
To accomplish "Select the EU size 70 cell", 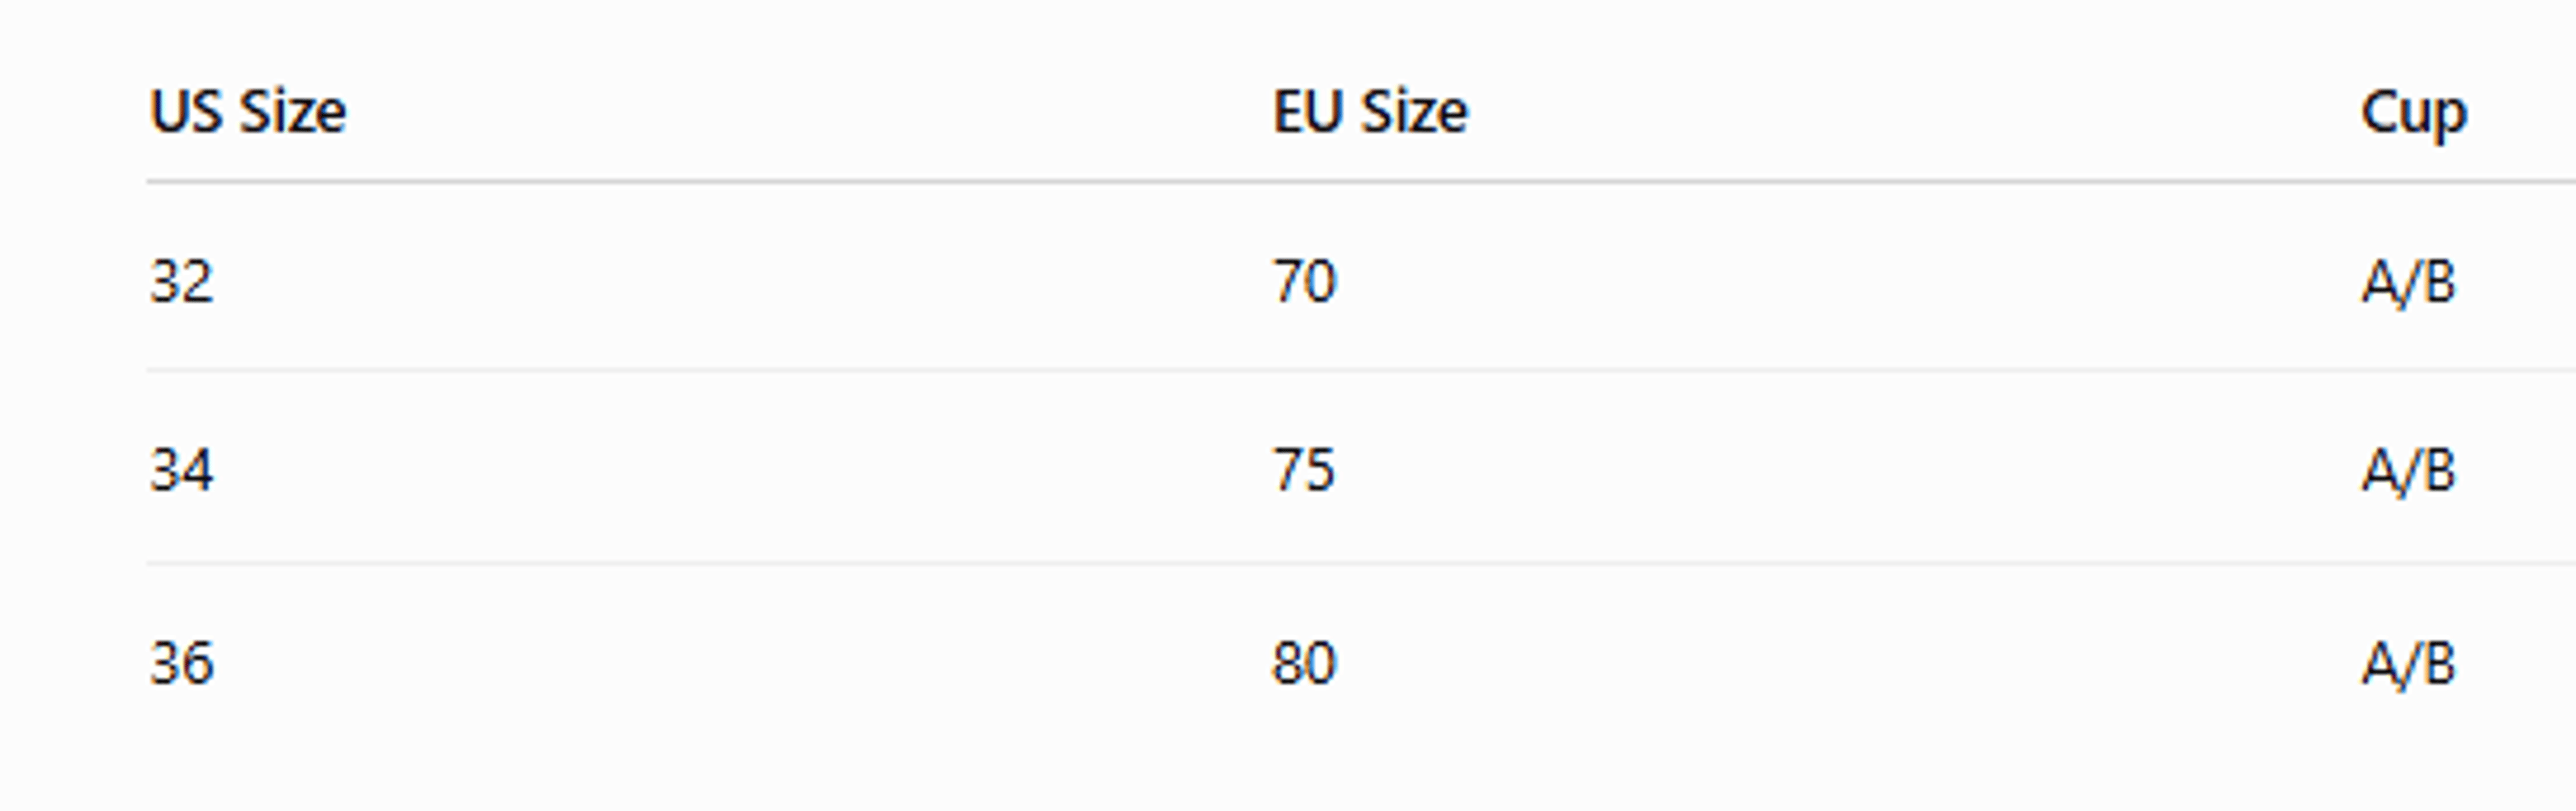I will point(1304,281).
